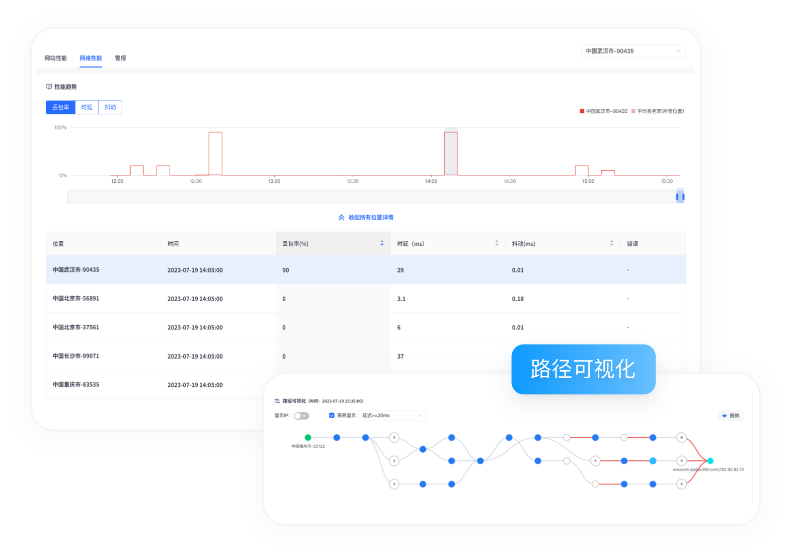Click the cyan destination node wwwcdn.ipplus360.com
Screen dimensions: 791x559
[x=710, y=461]
